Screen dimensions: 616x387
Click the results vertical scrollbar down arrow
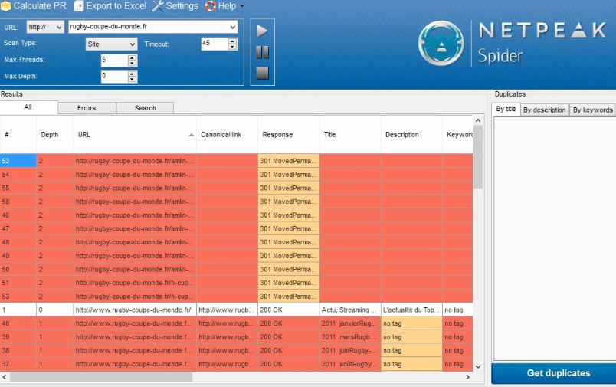(x=478, y=366)
